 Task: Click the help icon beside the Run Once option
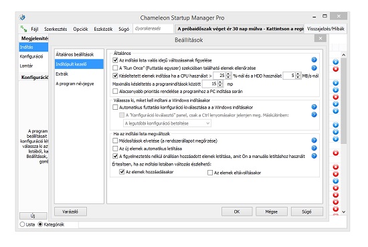314,68
